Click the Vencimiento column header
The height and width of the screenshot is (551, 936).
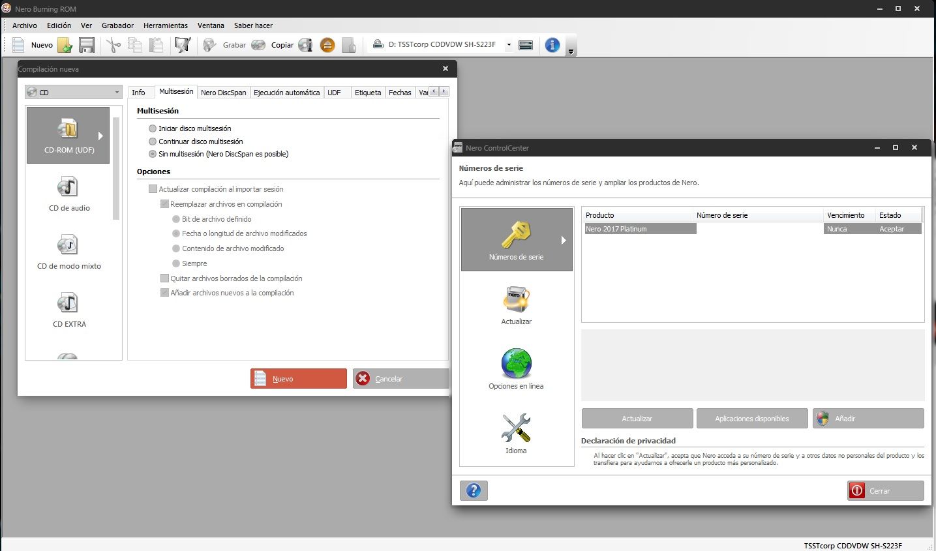(849, 215)
